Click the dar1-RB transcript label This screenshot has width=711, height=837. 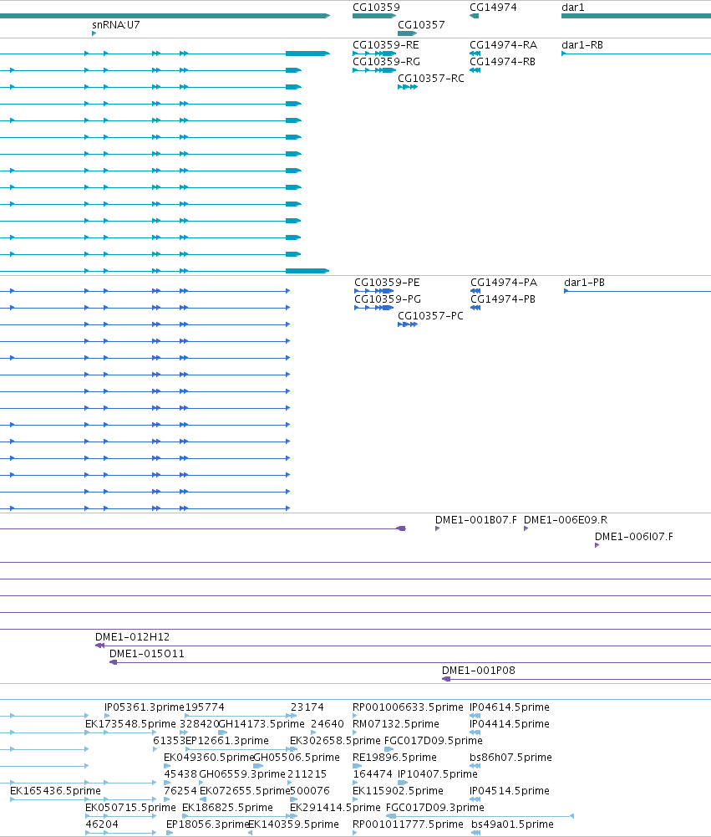[x=582, y=45]
